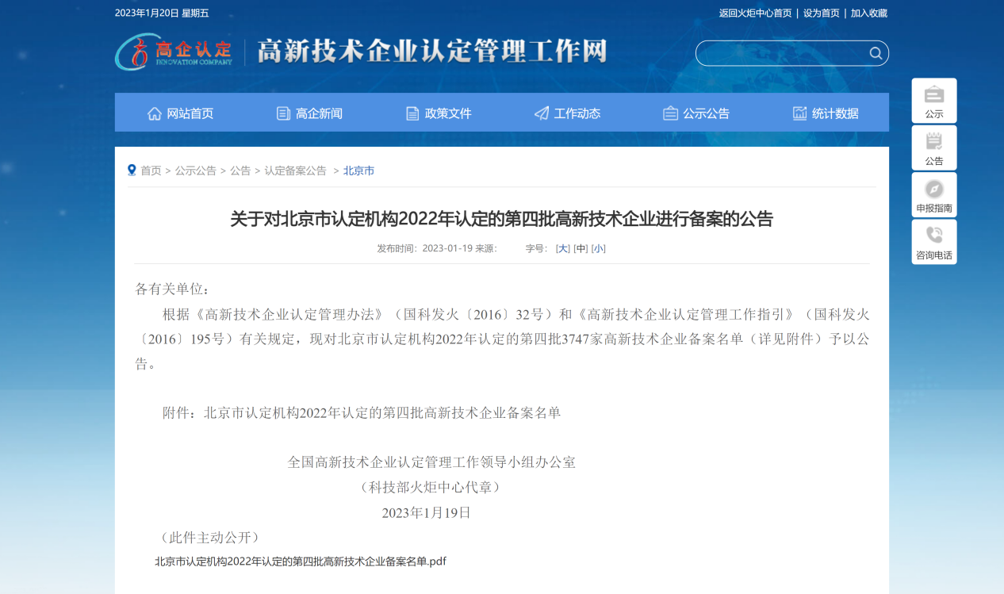Open the 咨询电话 phone icon

pos(934,242)
